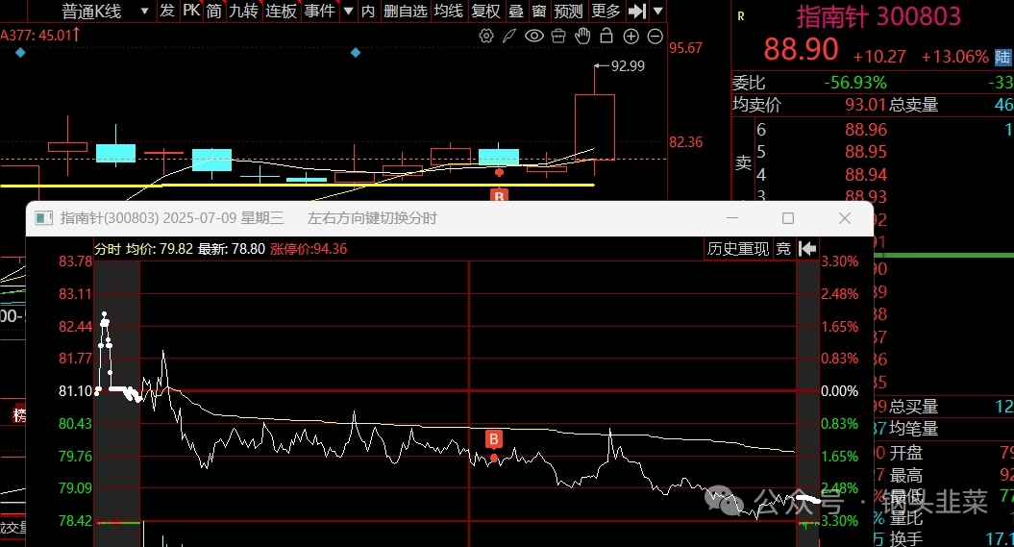Click sell level 6 price 88.96

coord(866,130)
